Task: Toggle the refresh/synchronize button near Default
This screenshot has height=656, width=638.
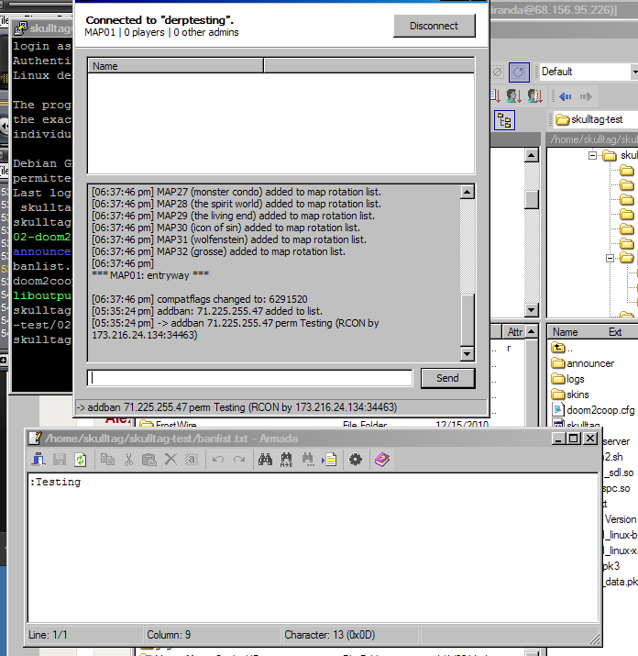Action: 520,72
